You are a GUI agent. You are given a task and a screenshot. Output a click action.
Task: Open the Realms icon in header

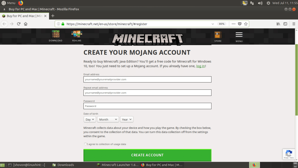(77, 34)
